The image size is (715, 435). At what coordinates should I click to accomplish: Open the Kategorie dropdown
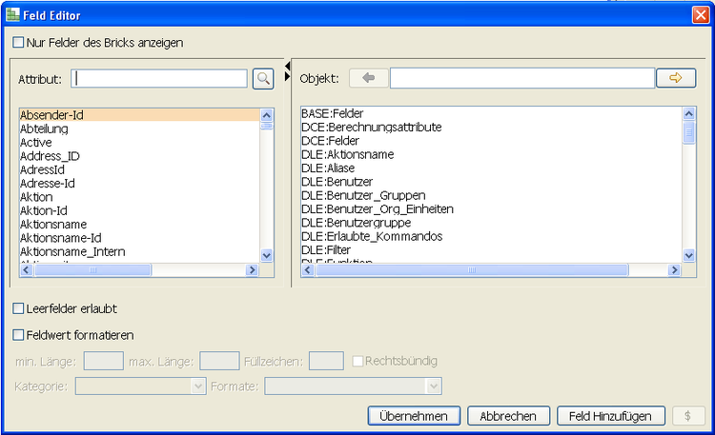(x=198, y=386)
